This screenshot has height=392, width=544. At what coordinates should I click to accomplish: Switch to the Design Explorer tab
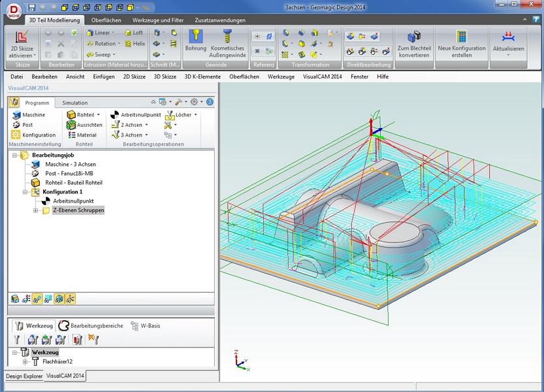pyautogui.click(x=24, y=376)
